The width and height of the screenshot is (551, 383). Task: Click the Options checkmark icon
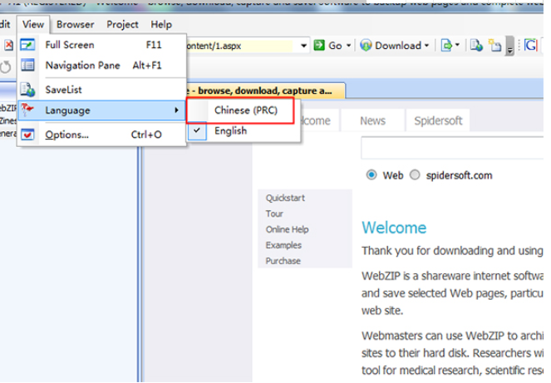28,135
